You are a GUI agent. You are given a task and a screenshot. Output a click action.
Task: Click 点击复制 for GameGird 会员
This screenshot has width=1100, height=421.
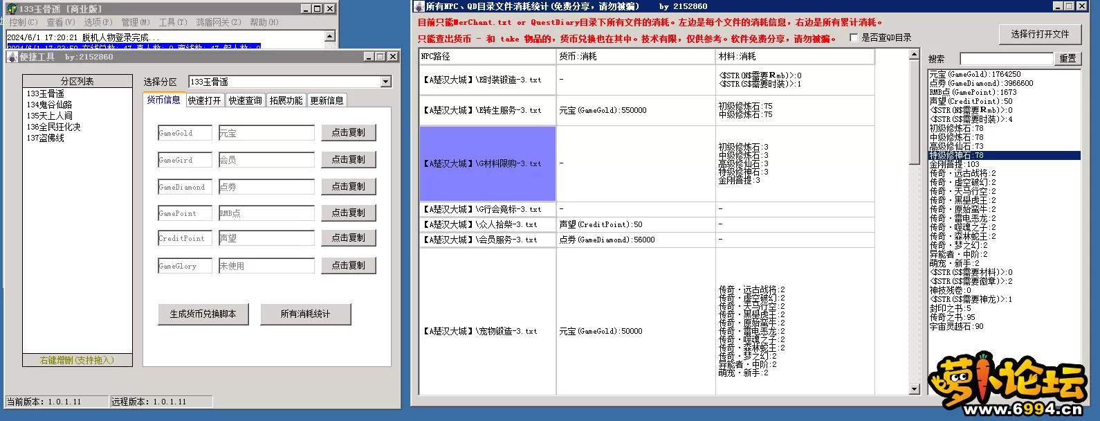point(349,159)
